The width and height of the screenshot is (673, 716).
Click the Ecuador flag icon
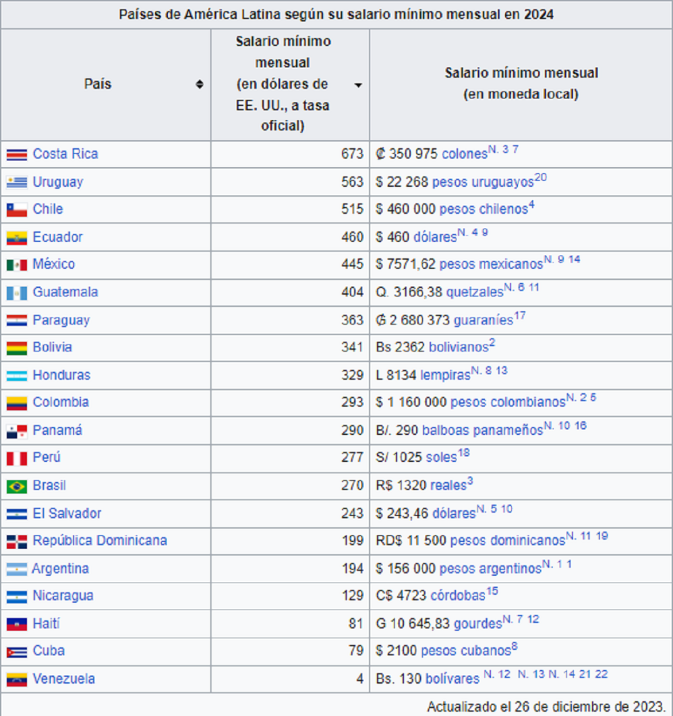[17, 237]
